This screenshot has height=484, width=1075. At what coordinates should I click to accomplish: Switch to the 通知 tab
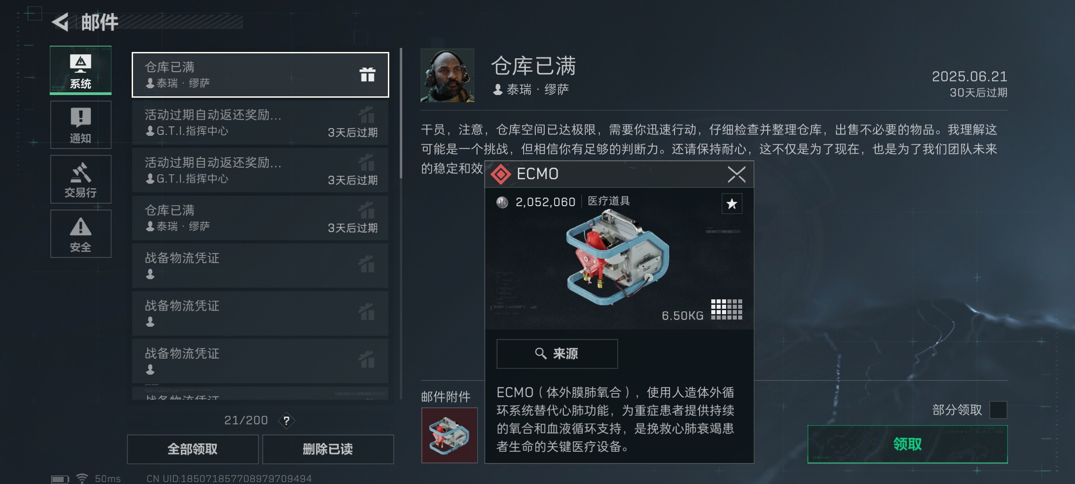coord(81,125)
